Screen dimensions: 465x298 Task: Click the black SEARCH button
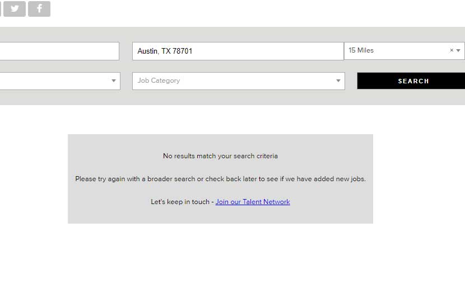(x=411, y=81)
